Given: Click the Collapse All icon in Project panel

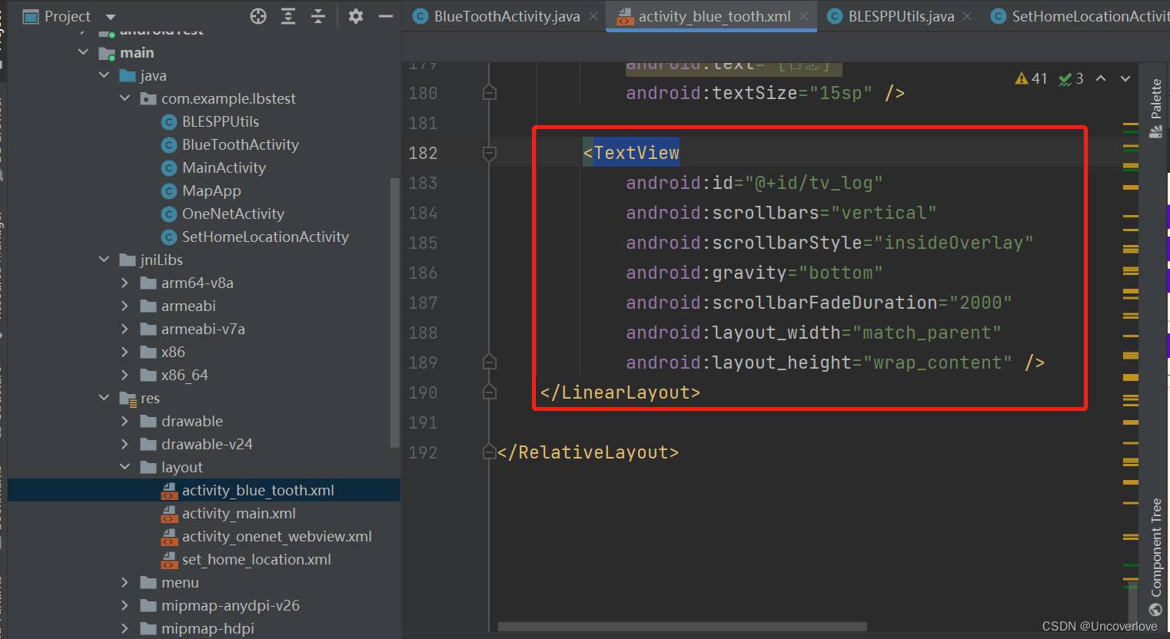Looking at the screenshot, I should click(x=318, y=16).
